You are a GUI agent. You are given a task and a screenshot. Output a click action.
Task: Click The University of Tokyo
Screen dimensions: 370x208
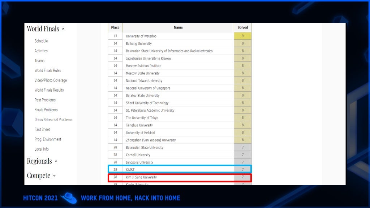[x=142, y=118]
